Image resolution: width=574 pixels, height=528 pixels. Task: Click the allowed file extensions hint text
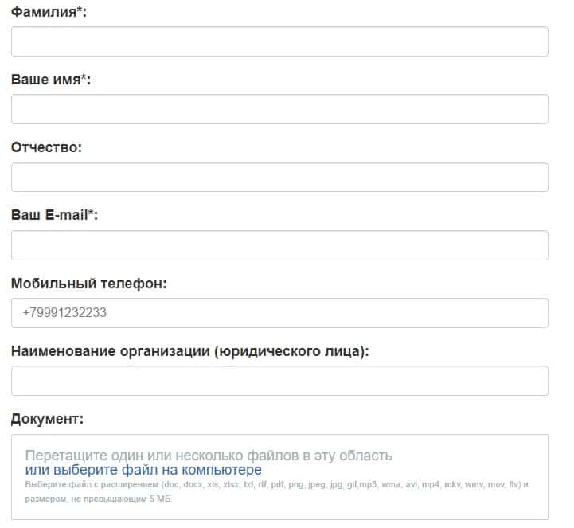(x=276, y=485)
